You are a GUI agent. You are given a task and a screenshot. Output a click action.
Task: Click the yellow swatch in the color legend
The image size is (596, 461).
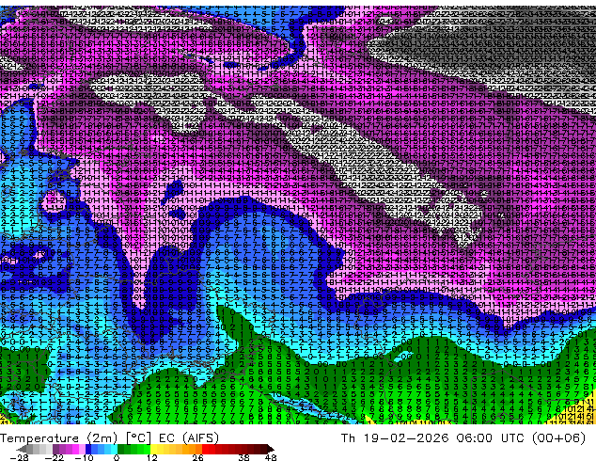(x=153, y=449)
